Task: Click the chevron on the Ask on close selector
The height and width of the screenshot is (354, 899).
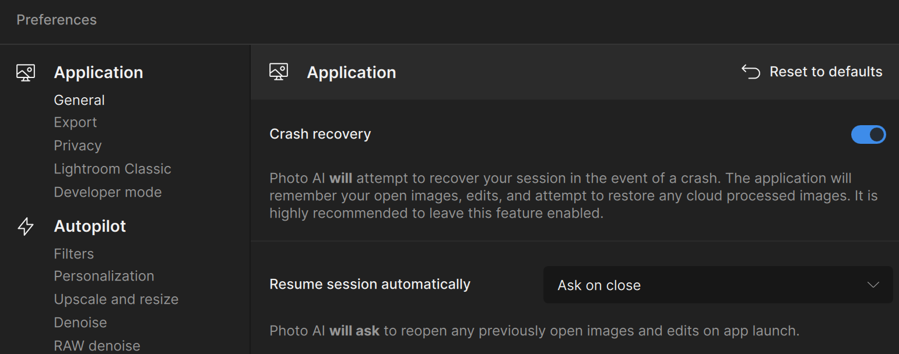Action: 873,285
